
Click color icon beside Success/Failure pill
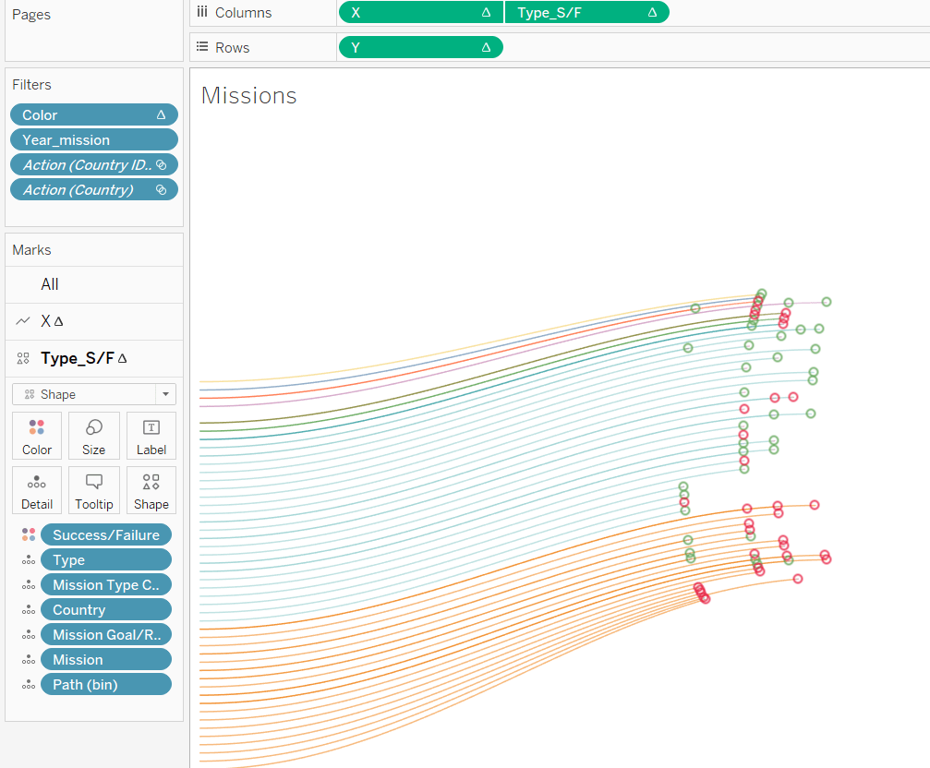(x=29, y=535)
